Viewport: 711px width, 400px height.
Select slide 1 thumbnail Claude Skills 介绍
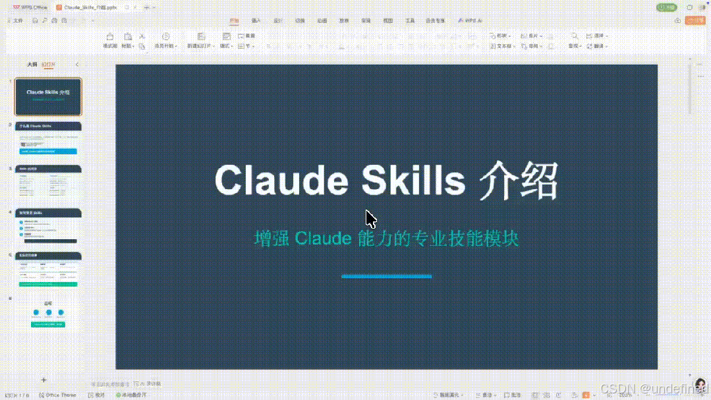click(48, 97)
